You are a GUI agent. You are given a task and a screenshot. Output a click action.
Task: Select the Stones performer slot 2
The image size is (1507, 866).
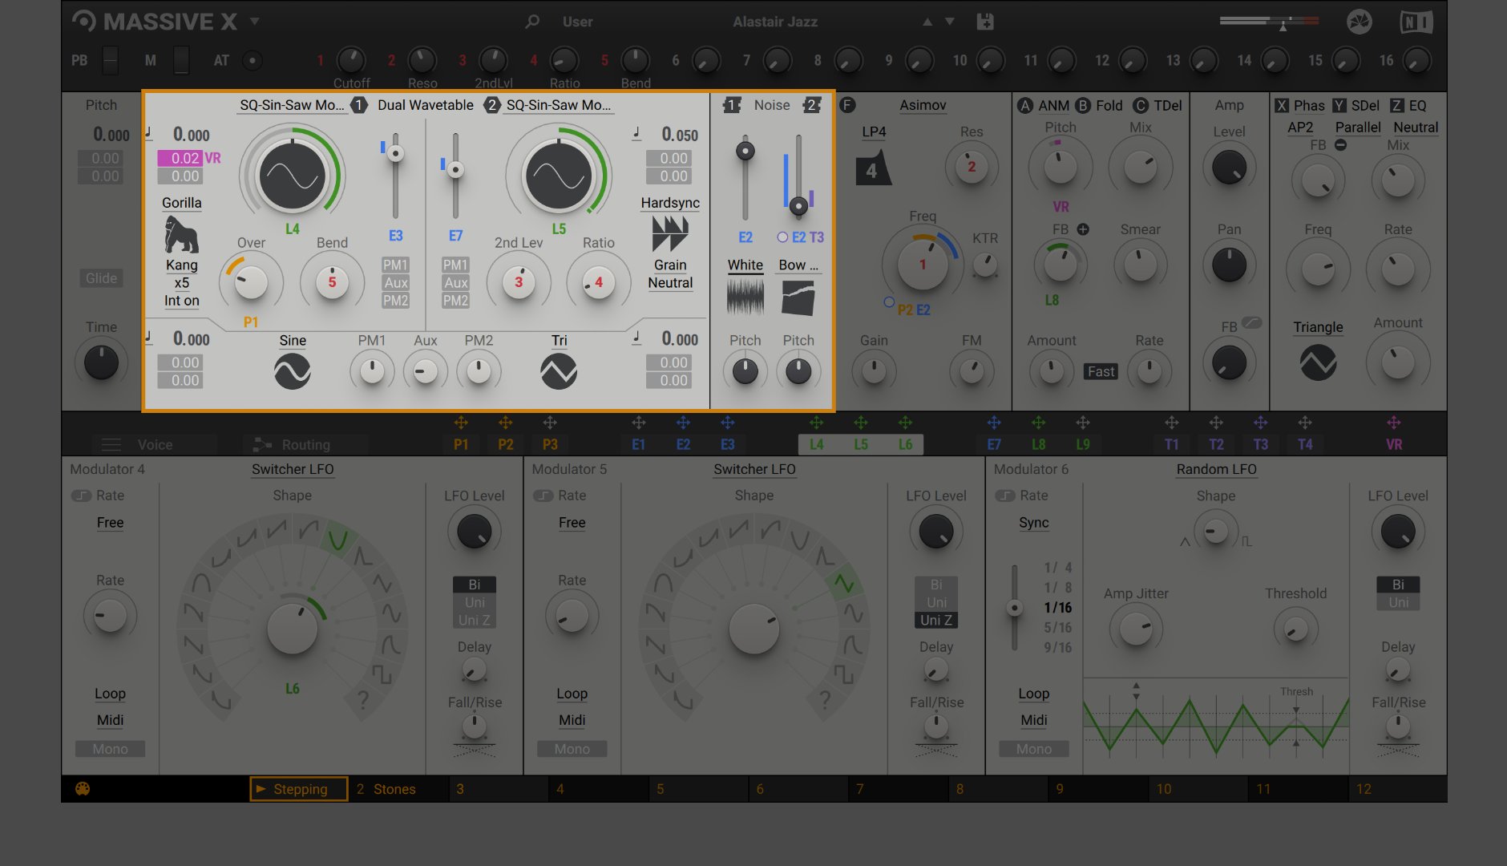[394, 789]
